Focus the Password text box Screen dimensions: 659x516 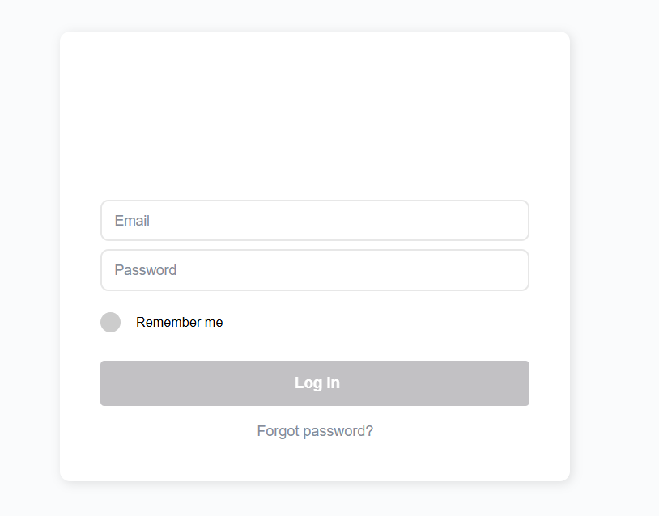tap(314, 270)
